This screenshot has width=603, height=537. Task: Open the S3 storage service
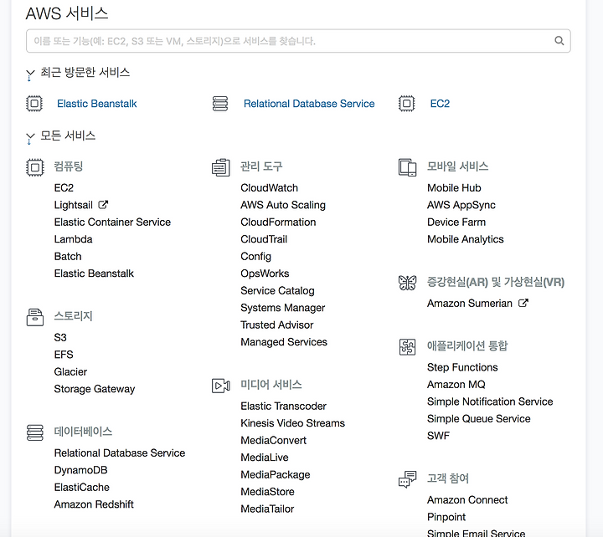pyautogui.click(x=60, y=338)
